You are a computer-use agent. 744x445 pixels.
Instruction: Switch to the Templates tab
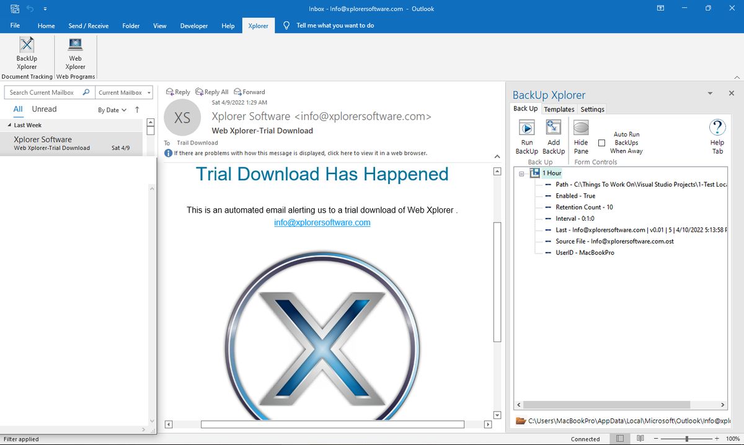click(x=559, y=108)
